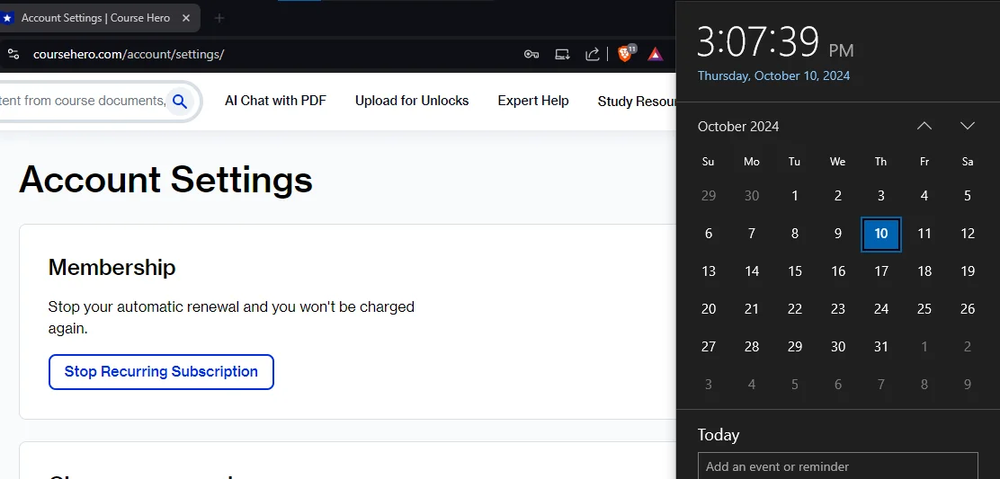
Task: Click the October 2024 month header
Action: (738, 126)
